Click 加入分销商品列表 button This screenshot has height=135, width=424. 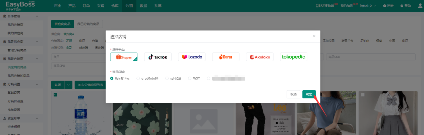click(x=90, y=85)
